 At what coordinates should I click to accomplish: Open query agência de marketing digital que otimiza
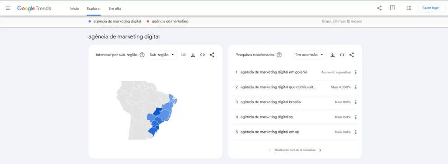[x=278, y=87]
